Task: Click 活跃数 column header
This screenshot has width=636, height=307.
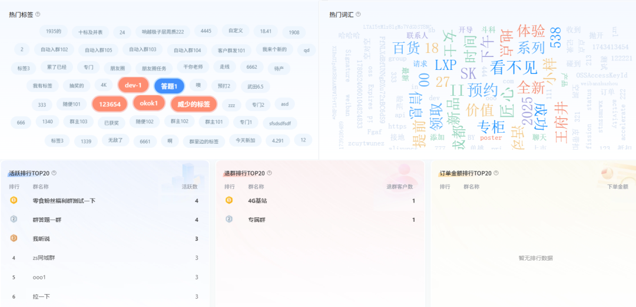Action: click(190, 187)
